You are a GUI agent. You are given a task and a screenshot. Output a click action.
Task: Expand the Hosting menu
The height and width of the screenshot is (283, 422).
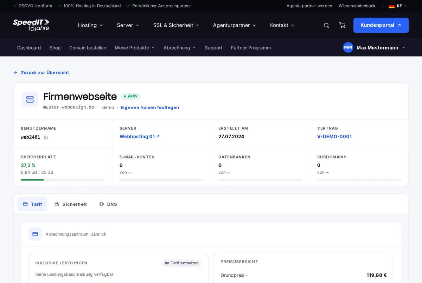coord(90,25)
